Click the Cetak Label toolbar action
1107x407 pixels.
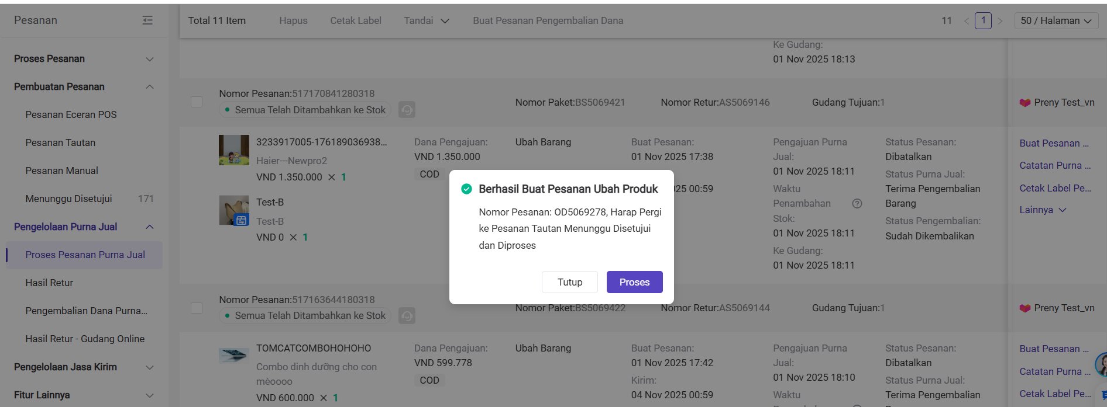pos(355,21)
